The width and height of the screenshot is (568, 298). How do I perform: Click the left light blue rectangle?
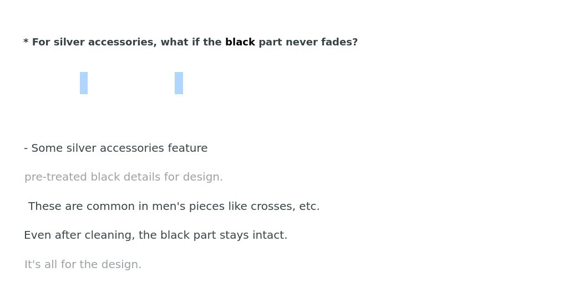point(84,83)
